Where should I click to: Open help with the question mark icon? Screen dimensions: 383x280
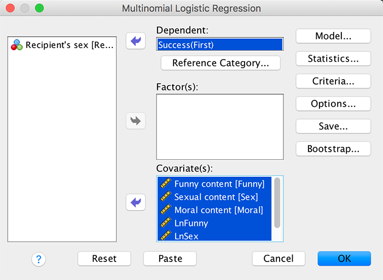(39, 259)
